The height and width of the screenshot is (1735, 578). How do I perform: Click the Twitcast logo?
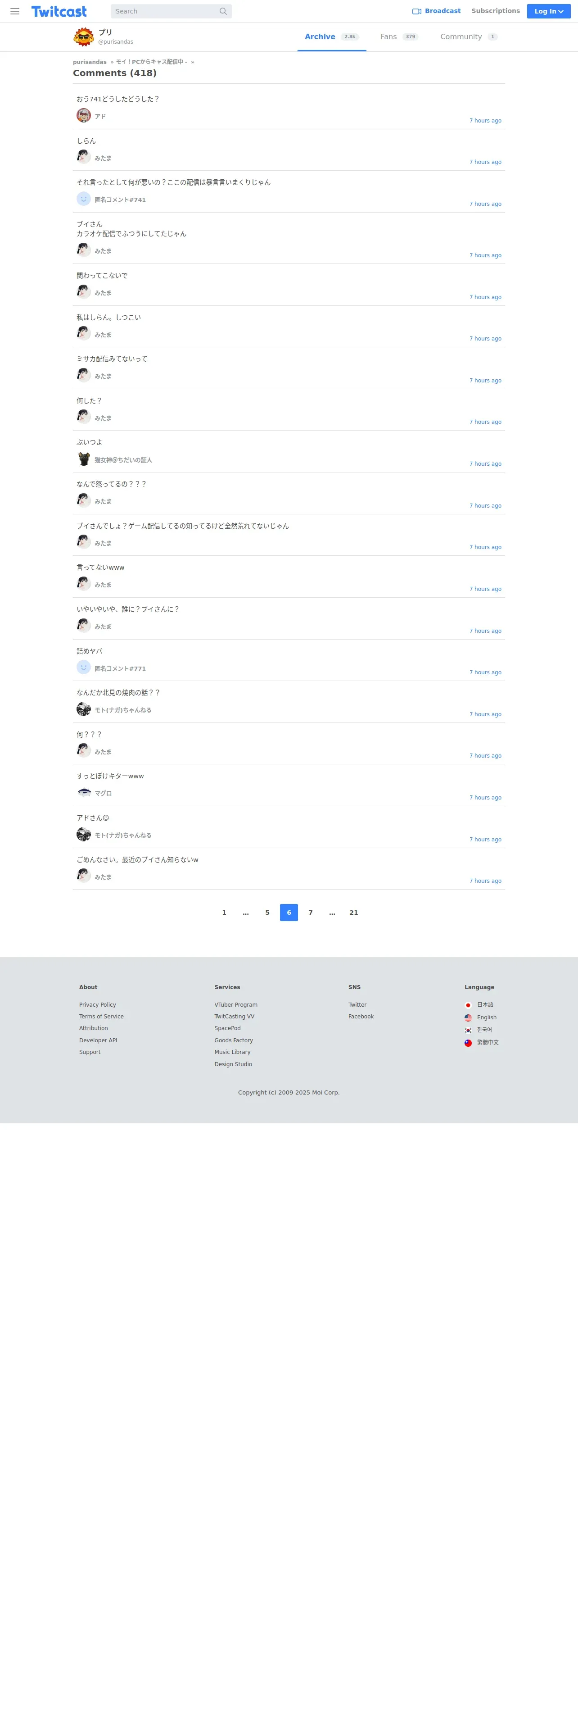59,11
